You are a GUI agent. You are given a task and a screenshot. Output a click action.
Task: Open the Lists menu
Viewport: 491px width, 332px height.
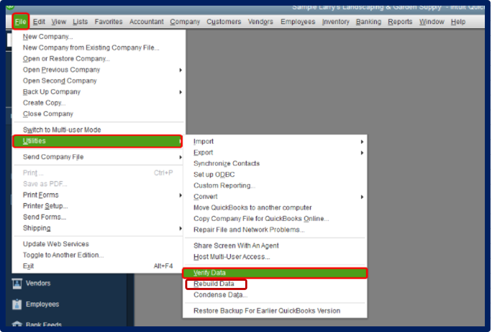[x=80, y=22]
